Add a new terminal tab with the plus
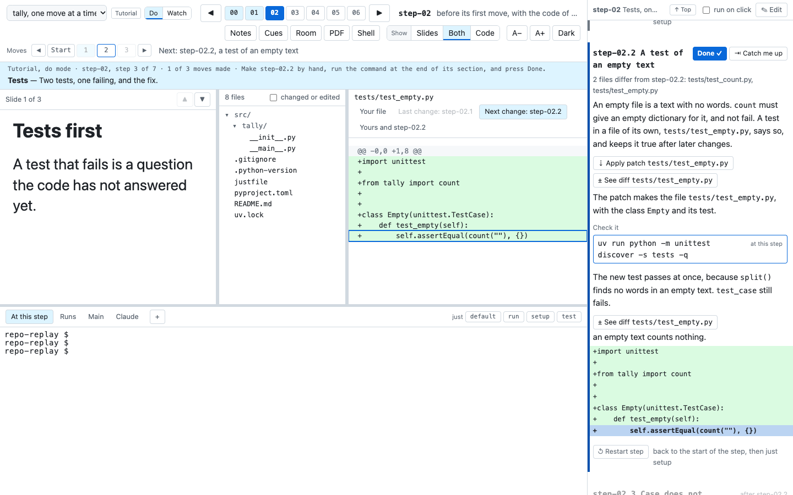 (157, 317)
